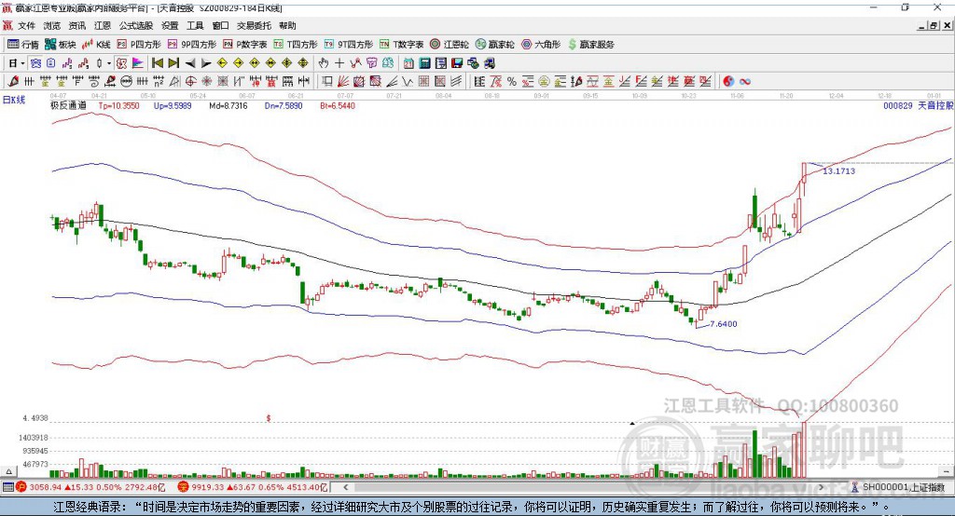Open the 交易委托 menu

[x=254, y=25]
